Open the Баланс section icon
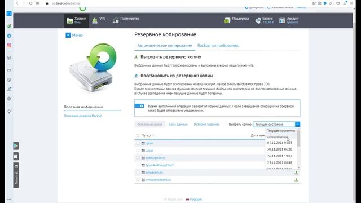 (258, 21)
